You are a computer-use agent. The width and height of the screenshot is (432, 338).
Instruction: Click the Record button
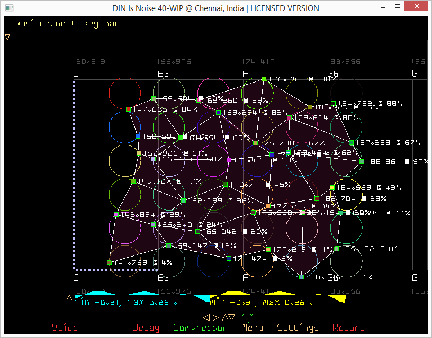point(348,328)
